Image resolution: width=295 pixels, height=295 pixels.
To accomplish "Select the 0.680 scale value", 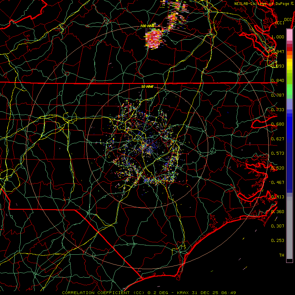I will pyautogui.click(x=278, y=124).
